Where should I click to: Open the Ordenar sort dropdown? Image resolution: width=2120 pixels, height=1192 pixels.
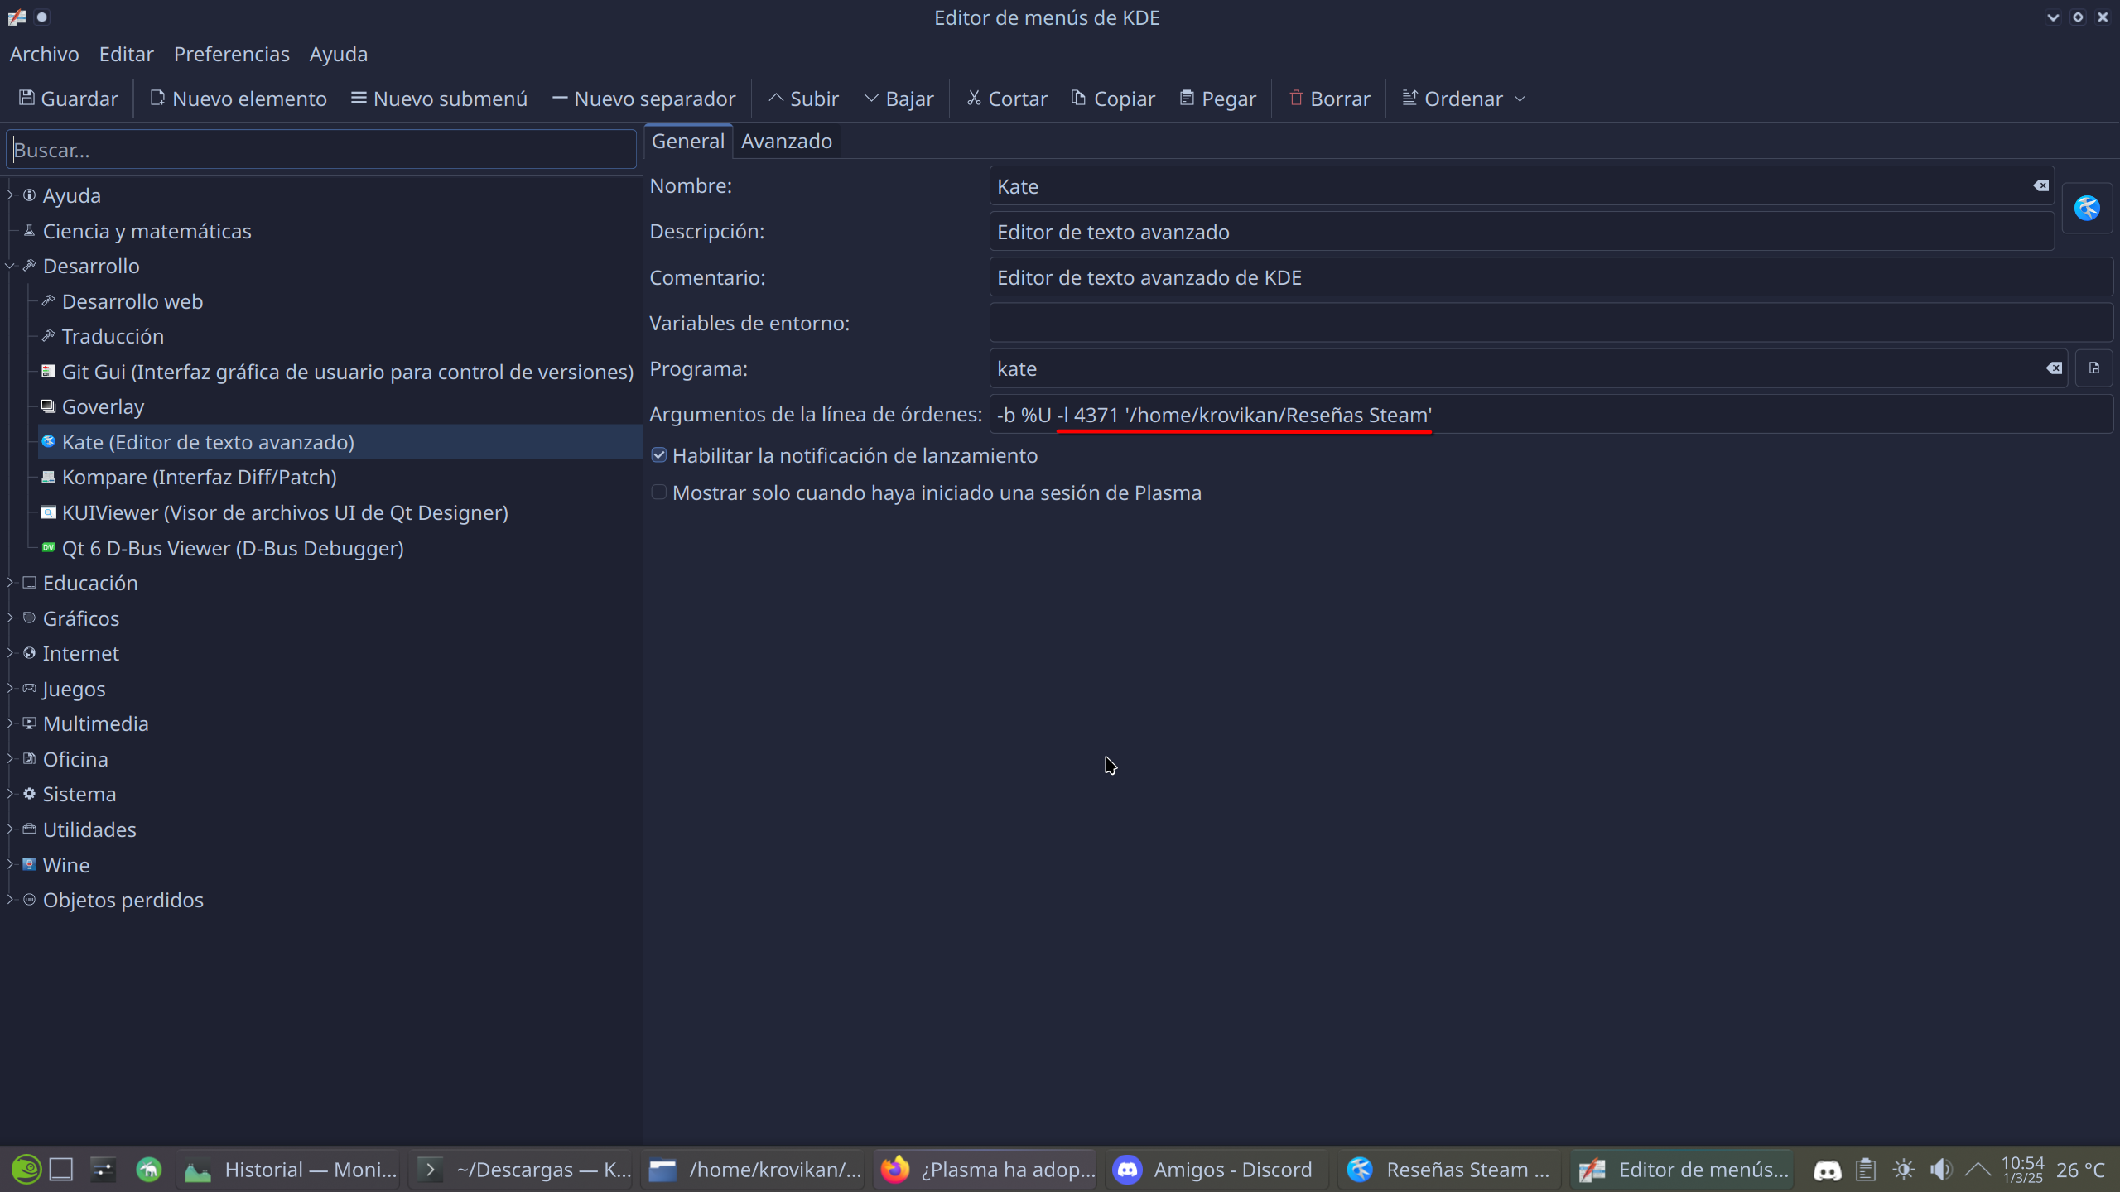pyautogui.click(x=1463, y=99)
